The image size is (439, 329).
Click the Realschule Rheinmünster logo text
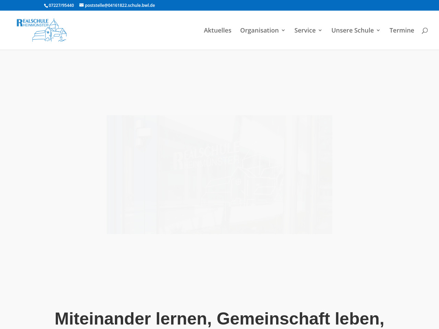(33, 22)
